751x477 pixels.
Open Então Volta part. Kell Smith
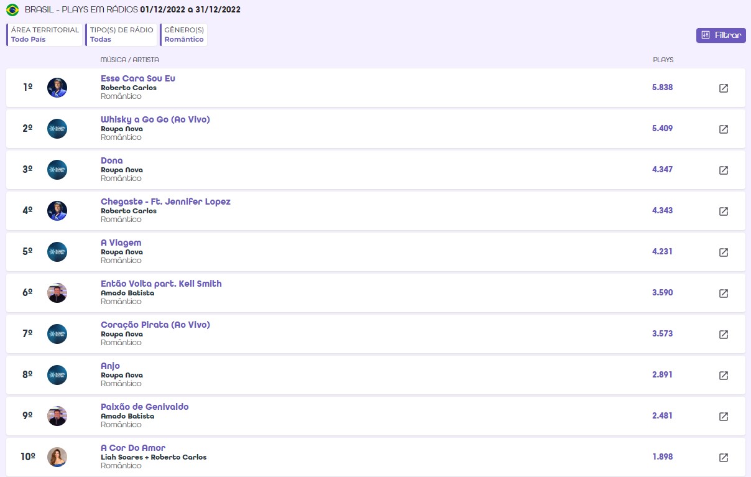coord(161,284)
